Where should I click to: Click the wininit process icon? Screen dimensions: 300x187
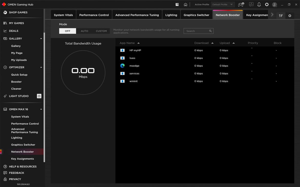(123, 81)
